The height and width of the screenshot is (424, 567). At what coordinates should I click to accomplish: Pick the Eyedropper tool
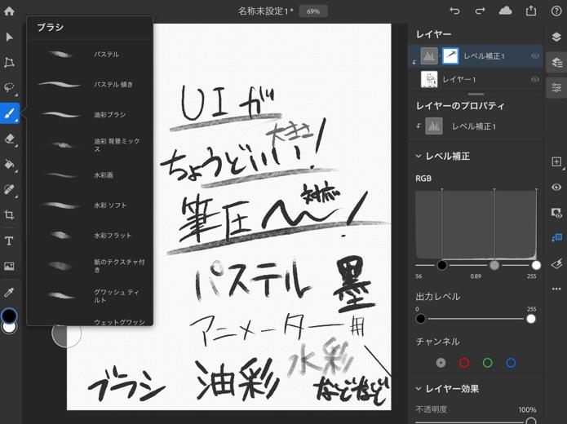pos(10,291)
